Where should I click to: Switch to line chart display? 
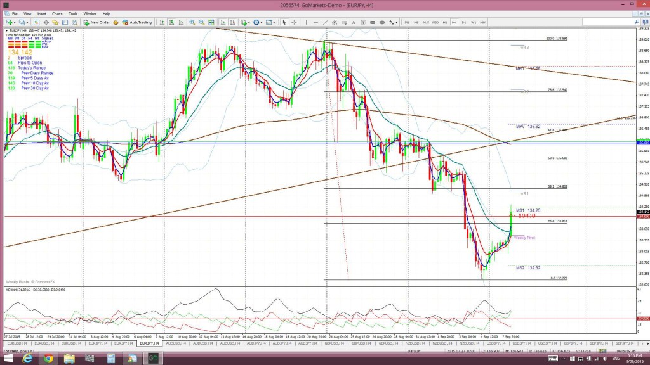[181, 22]
